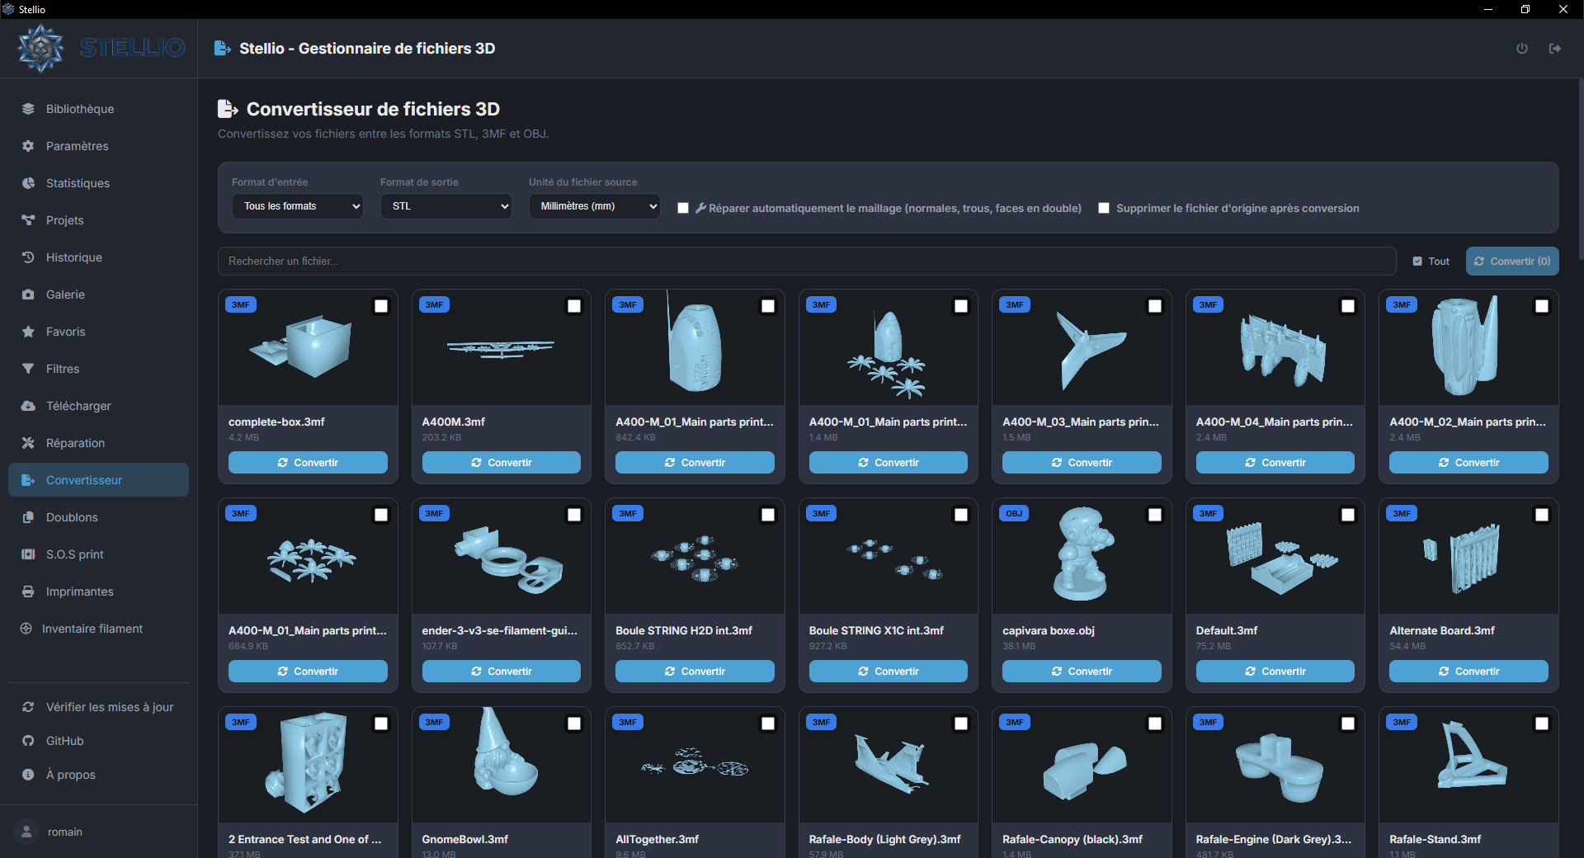The height and width of the screenshot is (858, 1584).
Task: Click the Bibliothèque layers icon
Action: click(28, 109)
